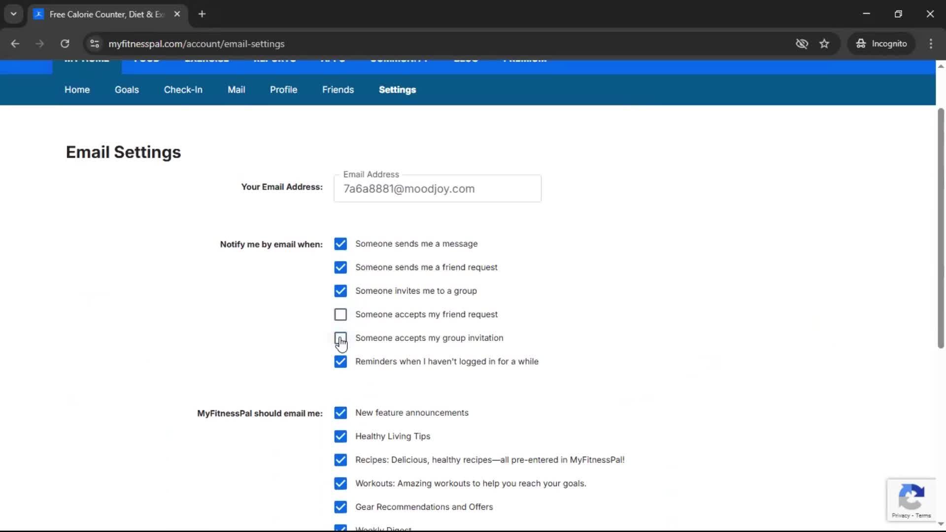Click the scrollbar down arrow
The height and width of the screenshot is (532, 946).
(941, 524)
